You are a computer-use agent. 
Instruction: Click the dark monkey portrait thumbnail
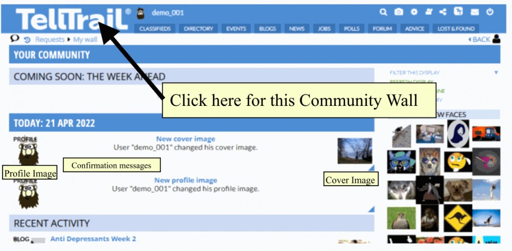430,218
